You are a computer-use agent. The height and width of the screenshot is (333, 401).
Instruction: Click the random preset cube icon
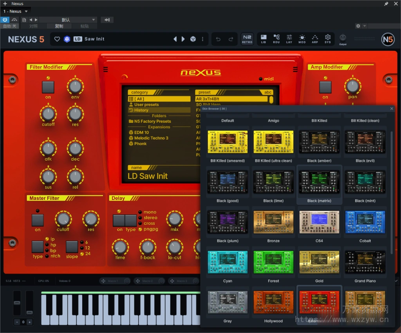pos(193,39)
